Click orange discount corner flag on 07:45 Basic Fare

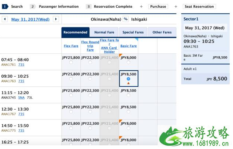(x=120, y=55)
